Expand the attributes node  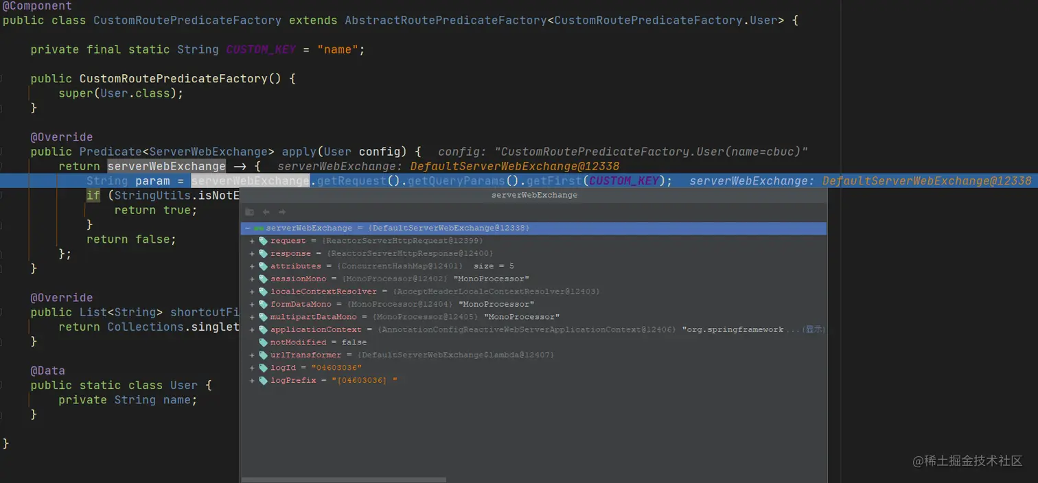[x=253, y=266]
